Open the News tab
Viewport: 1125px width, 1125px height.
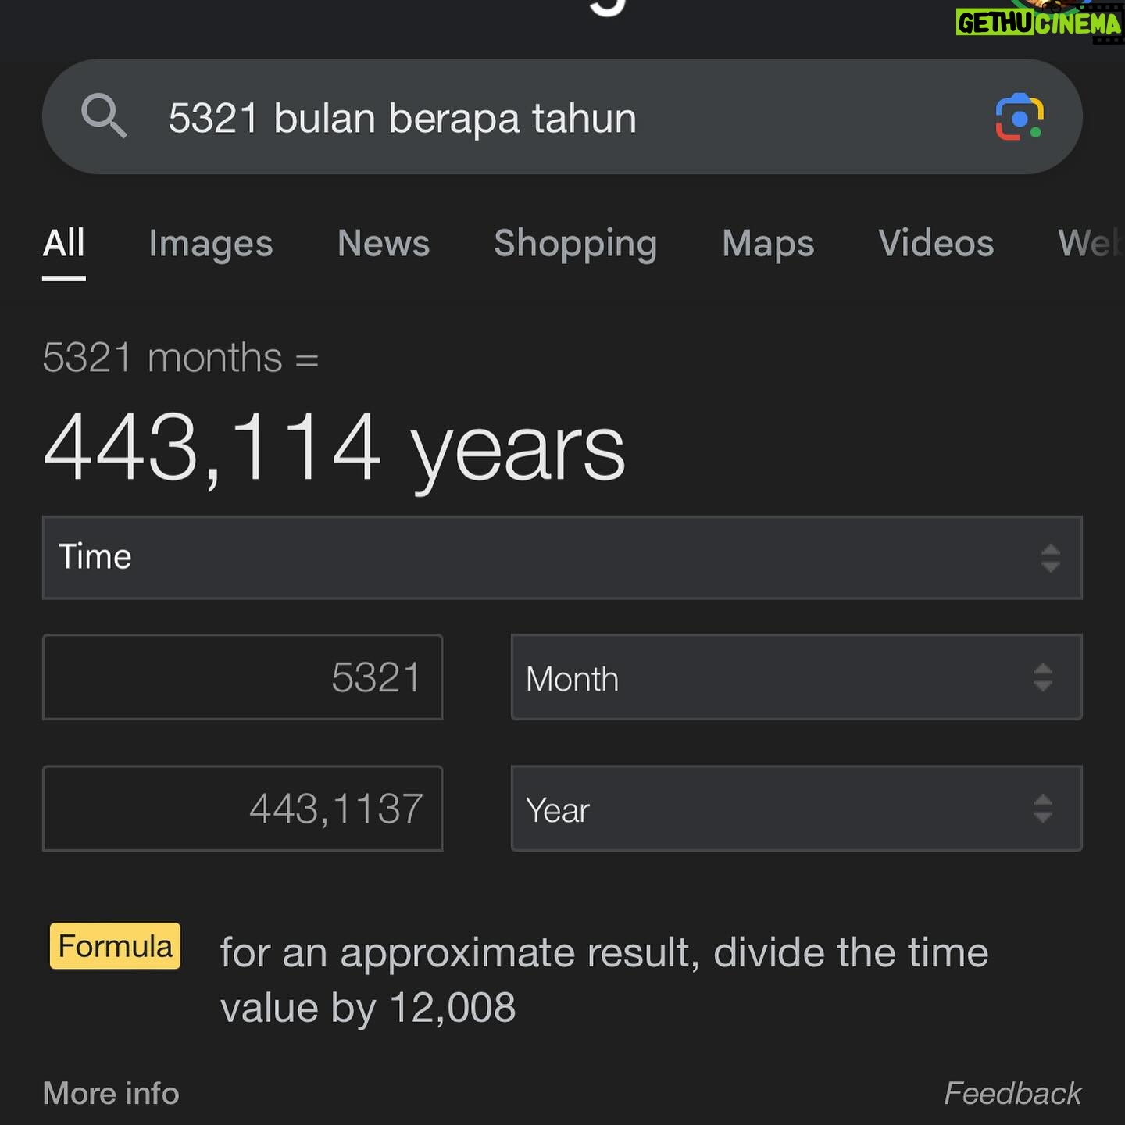(384, 243)
